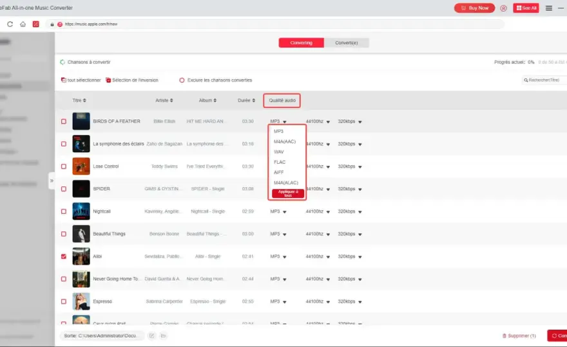567x347 pixels.
Task: Check the Never Going Home Tonight checkbox
Action: pyautogui.click(x=64, y=279)
